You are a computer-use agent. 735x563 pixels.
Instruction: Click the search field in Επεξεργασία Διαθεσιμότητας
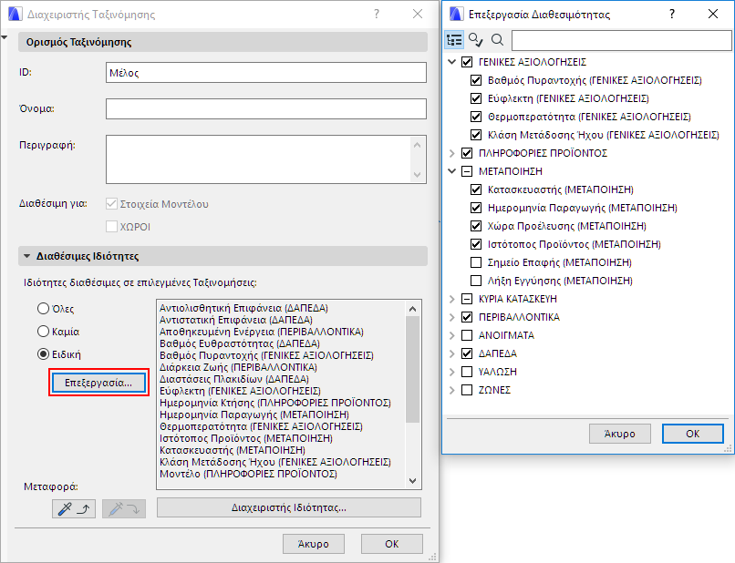622,40
